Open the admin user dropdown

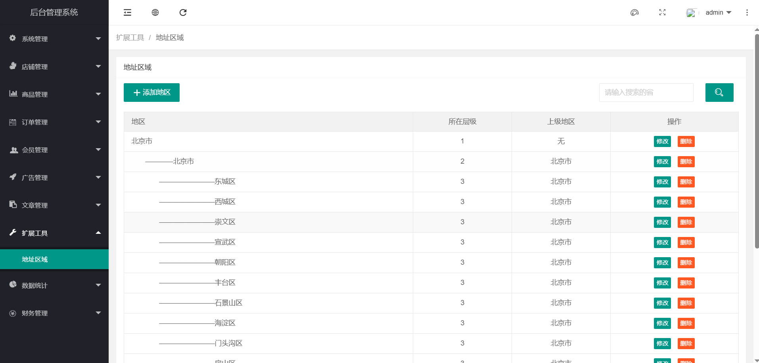coord(718,13)
